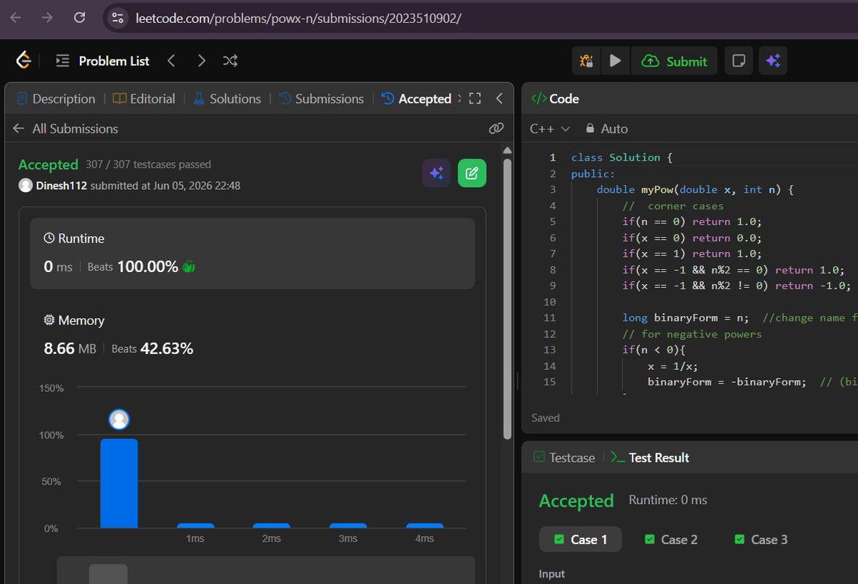Open the C++ language dropdown

click(x=550, y=129)
